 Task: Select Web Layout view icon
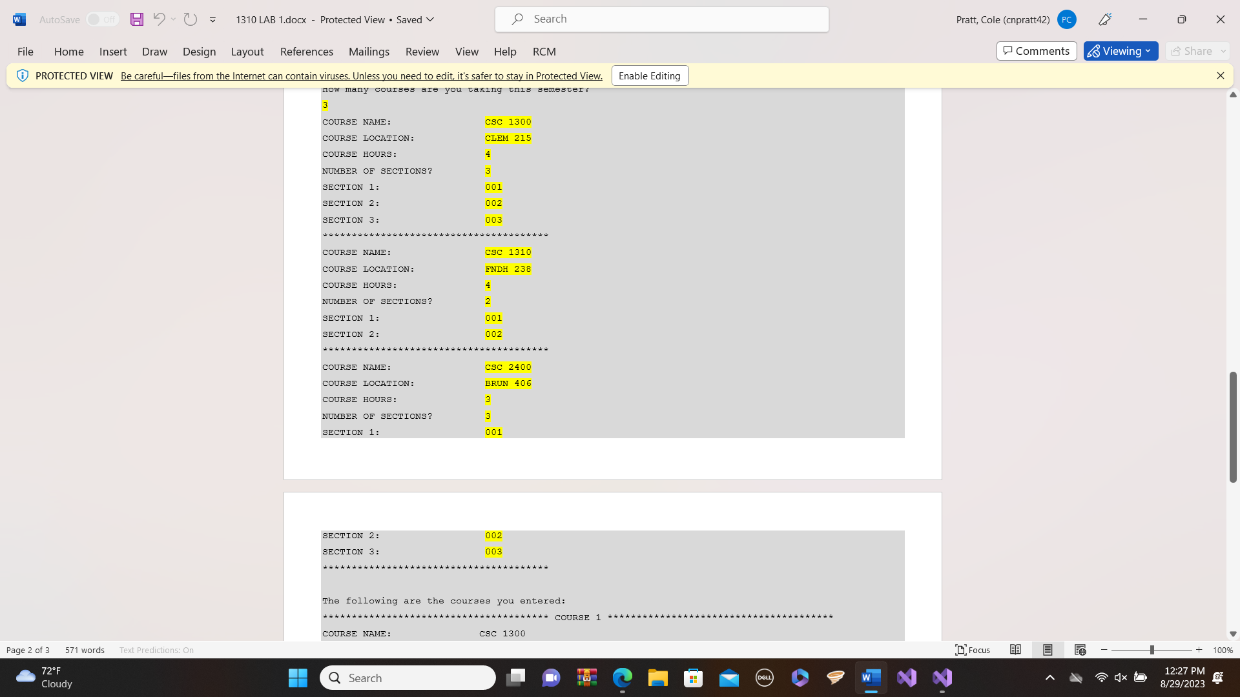click(x=1080, y=650)
